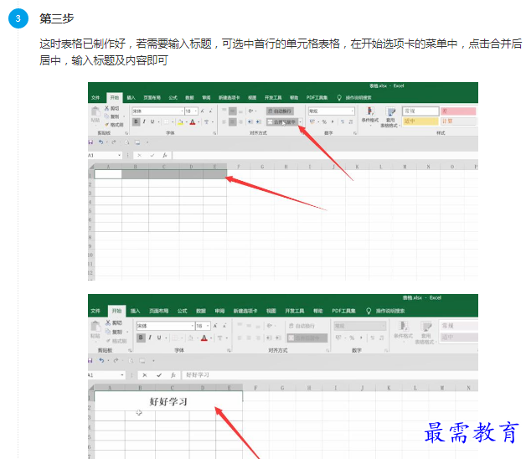
Task: Click save icon in blank-table Excel screenshot
Action: [x=90, y=142]
